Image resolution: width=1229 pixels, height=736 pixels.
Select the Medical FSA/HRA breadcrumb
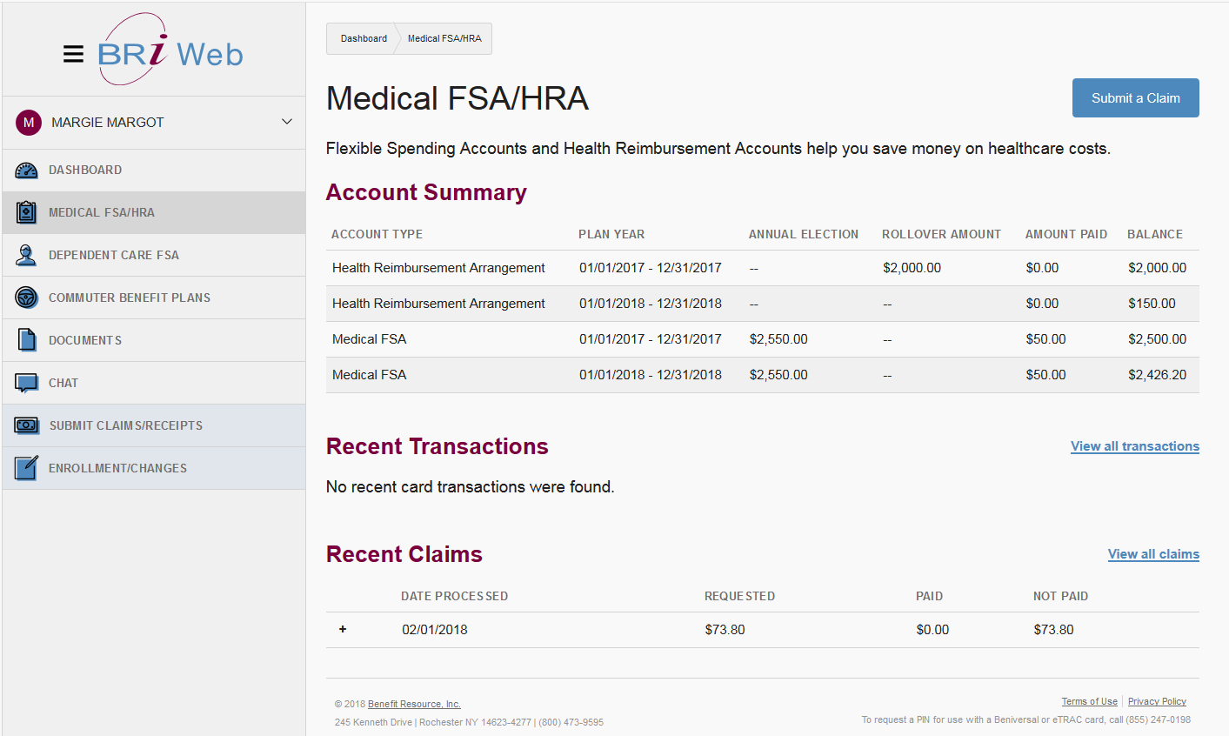444,38
